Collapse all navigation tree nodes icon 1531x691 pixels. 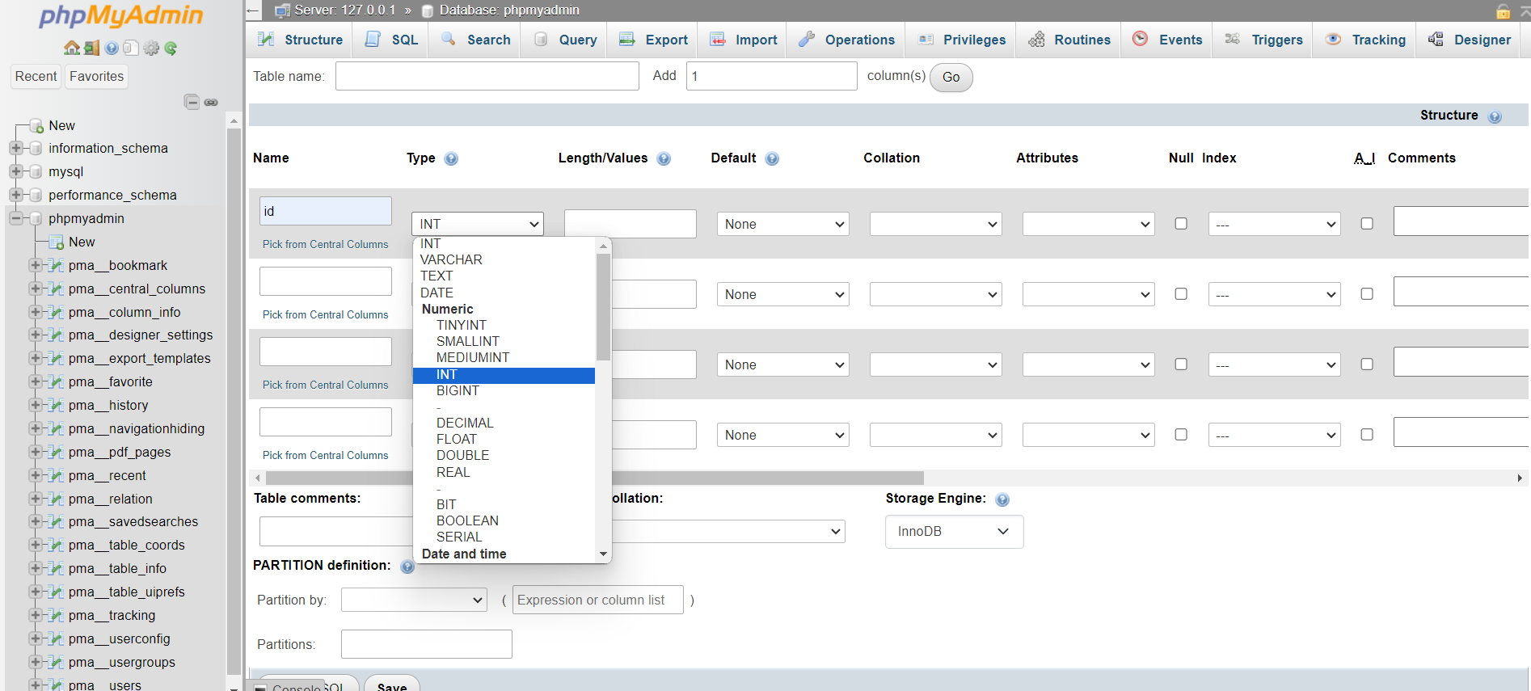192,102
